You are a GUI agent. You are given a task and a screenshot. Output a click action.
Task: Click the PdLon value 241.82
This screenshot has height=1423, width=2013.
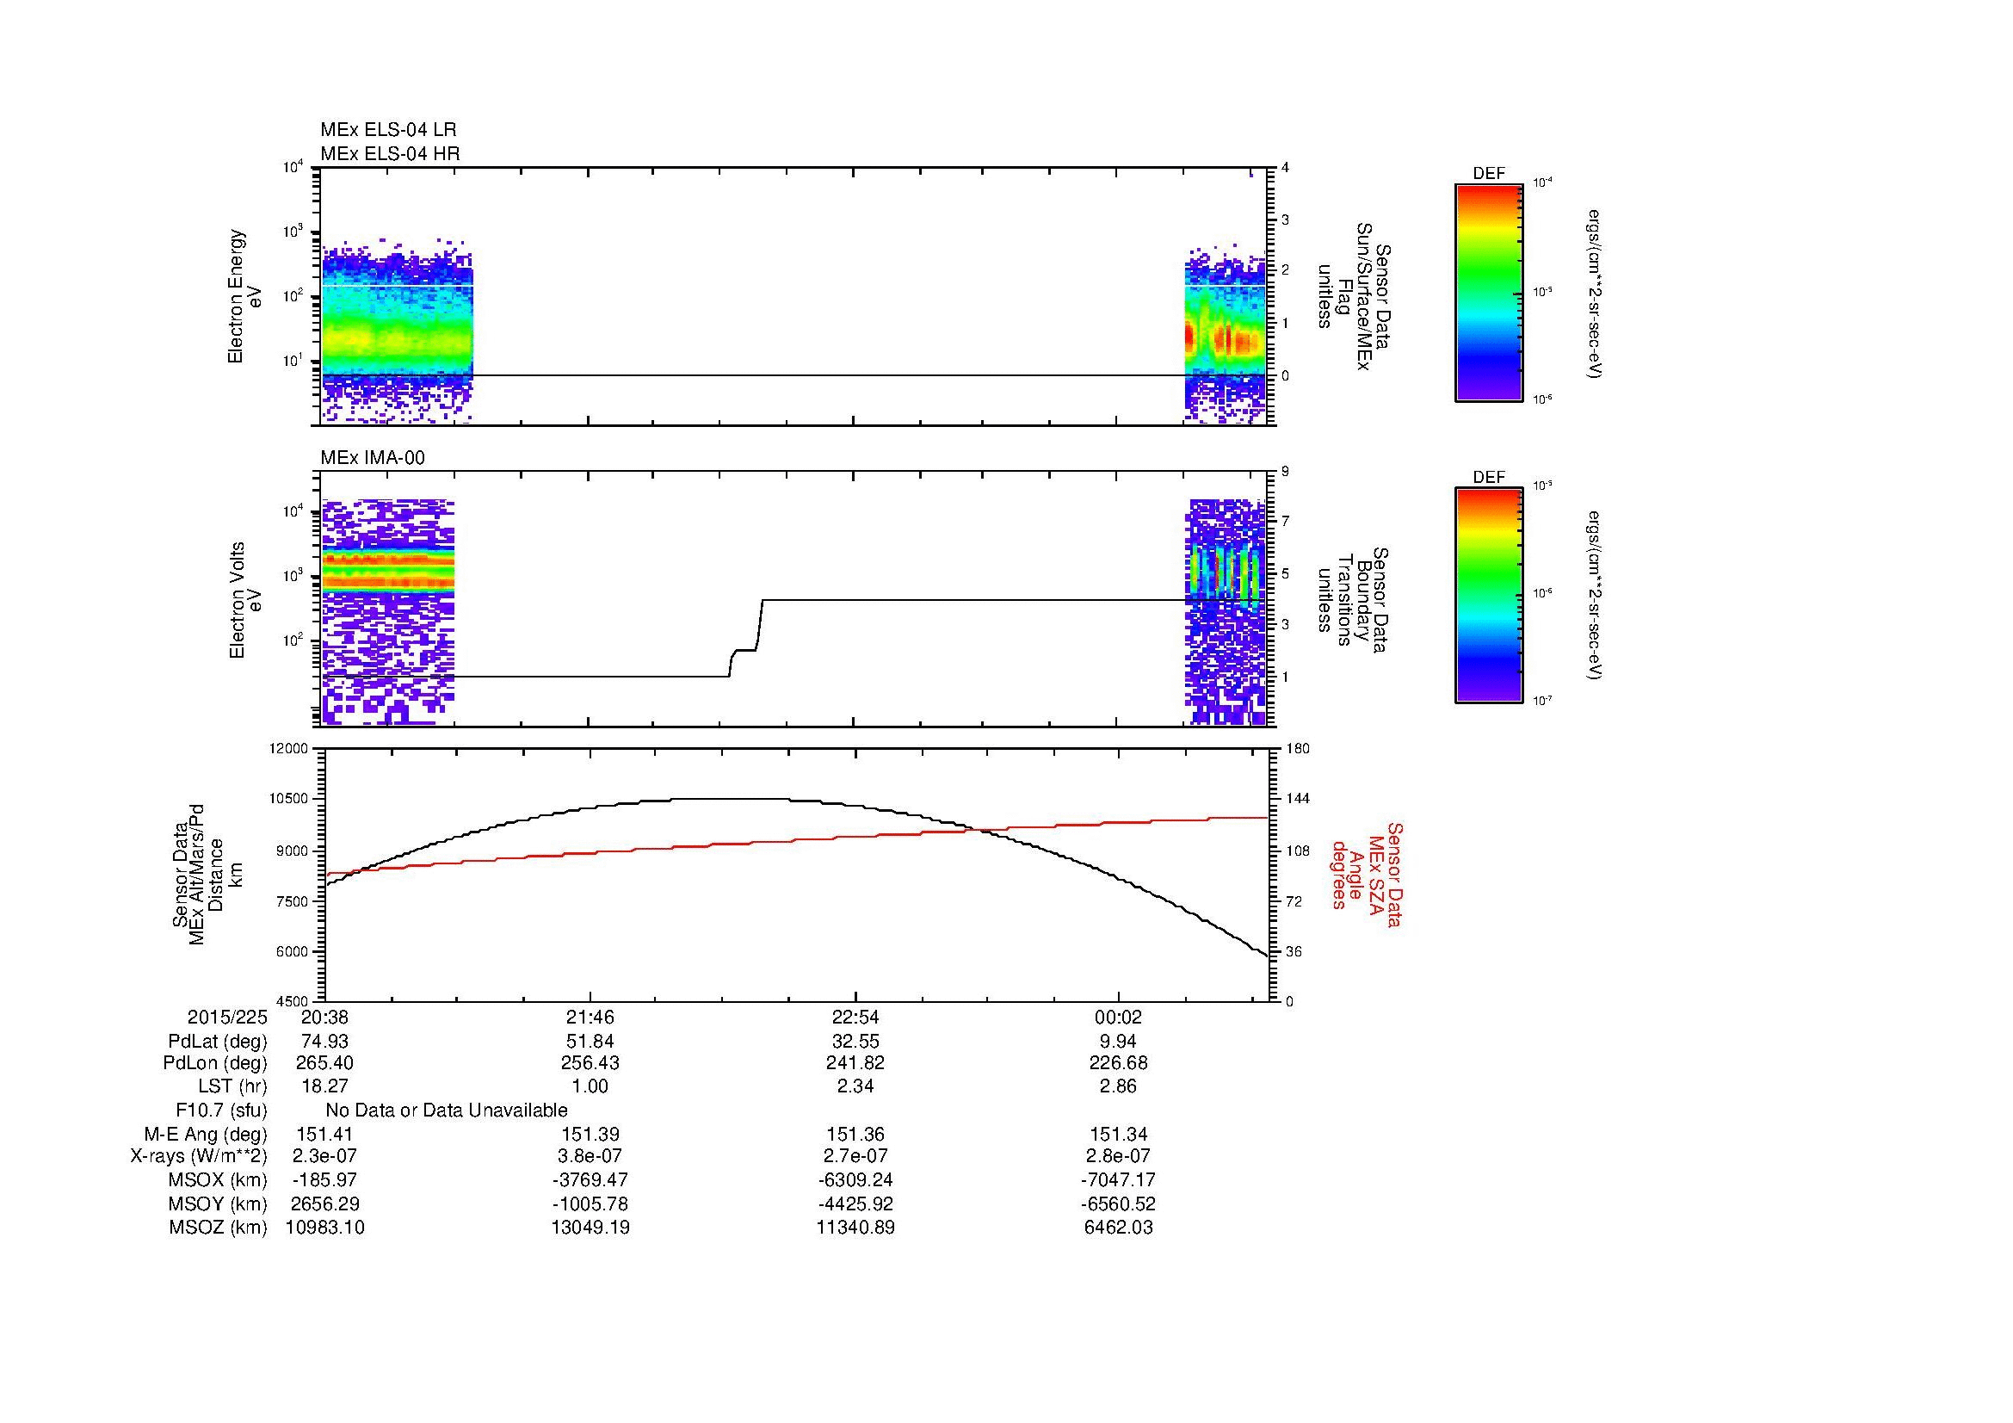tap(855, 1063)
